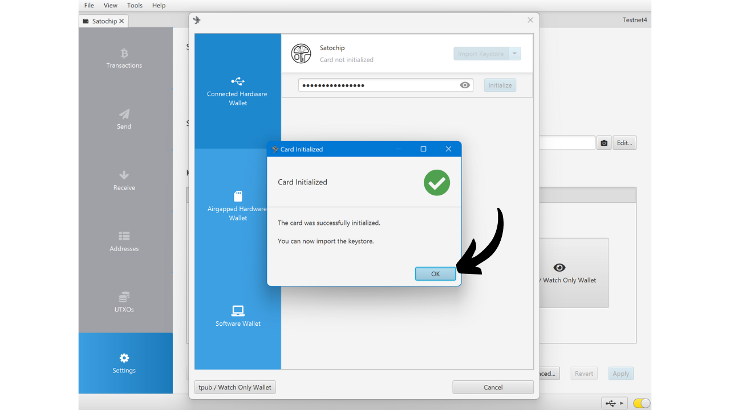The height and width of the screenshot is (410, 730).
Task: Click the Import Keystore button
Action: pos(481,54)
